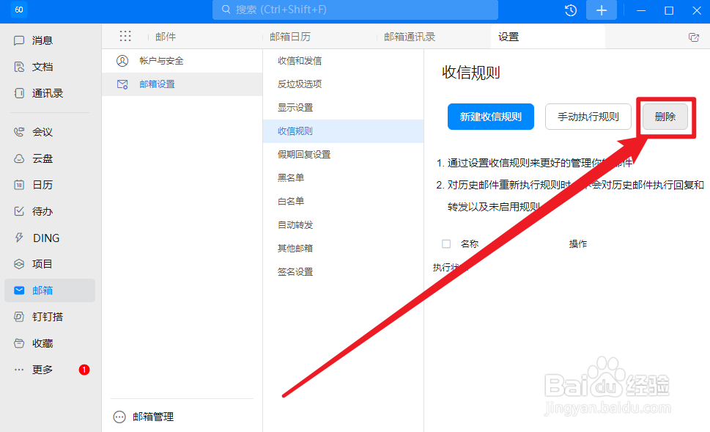The image size is (710, 432).
Task: Open the pop-out window icon near 设置
Action: [693, 35]
